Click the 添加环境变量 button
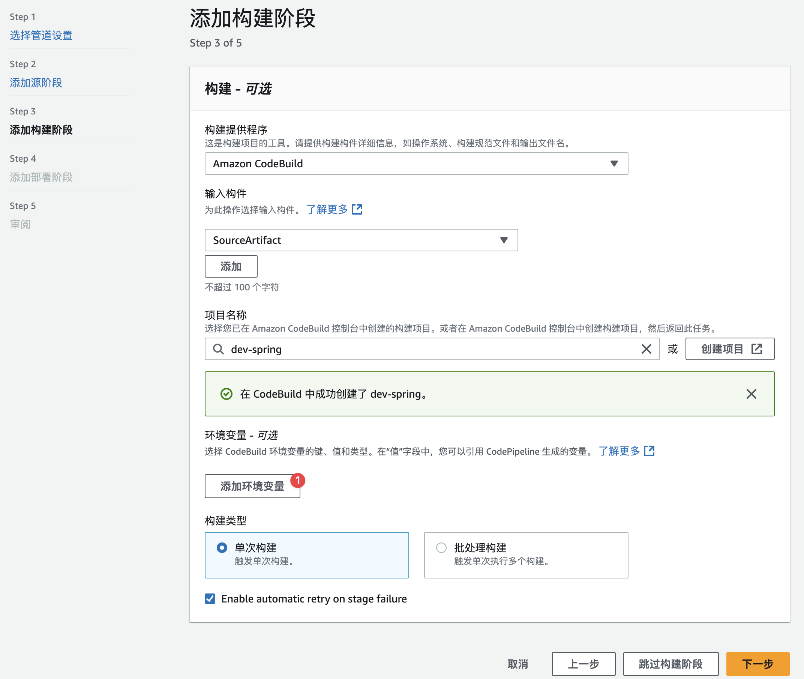804x679 pixels. (x=252, y=486)
